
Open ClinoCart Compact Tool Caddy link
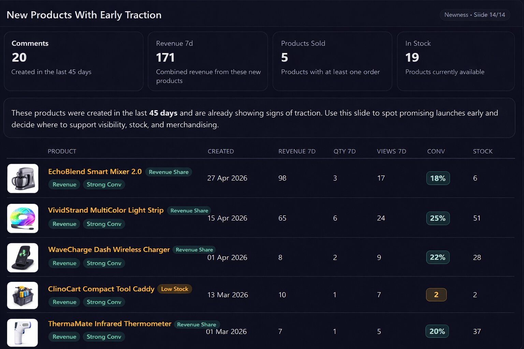tap(101, 289)
